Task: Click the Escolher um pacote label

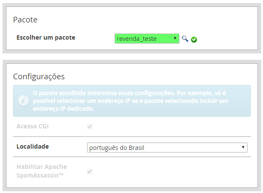Action: tap(46, 37)
